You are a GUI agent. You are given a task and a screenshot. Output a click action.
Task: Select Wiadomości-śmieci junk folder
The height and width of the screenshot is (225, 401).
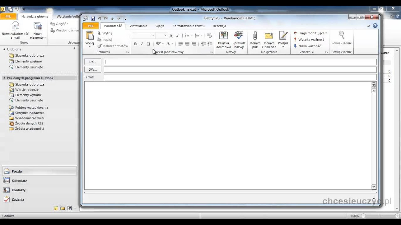[x=29, y=118]
